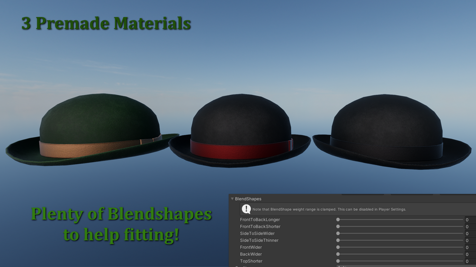The height and width of the screenshot is (267, 476).
Task: Click the SideToSideThinner slider handle
Action: pos(338,241)
